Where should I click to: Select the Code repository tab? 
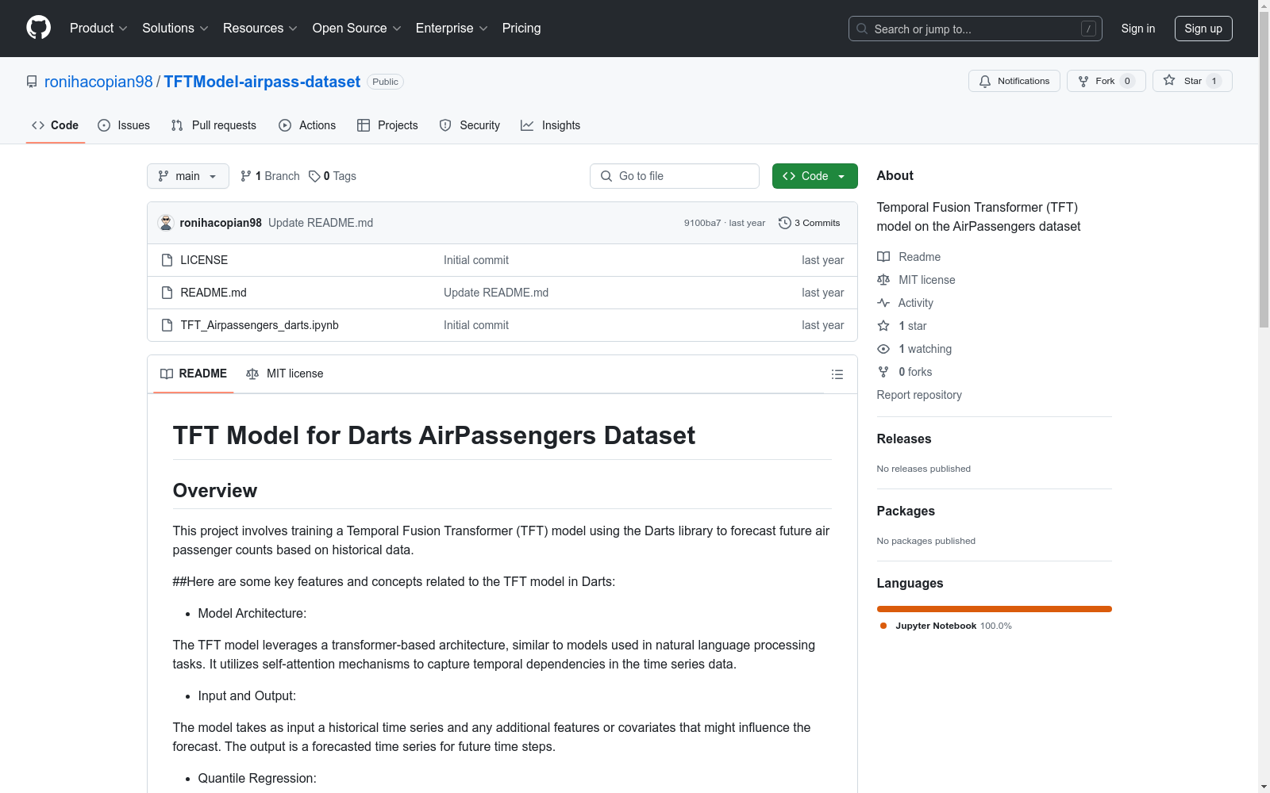[x=56, y=125]
